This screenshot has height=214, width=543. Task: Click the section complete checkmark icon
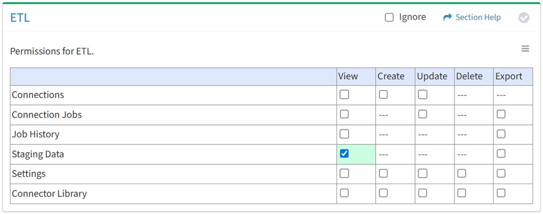pos(524,18)
